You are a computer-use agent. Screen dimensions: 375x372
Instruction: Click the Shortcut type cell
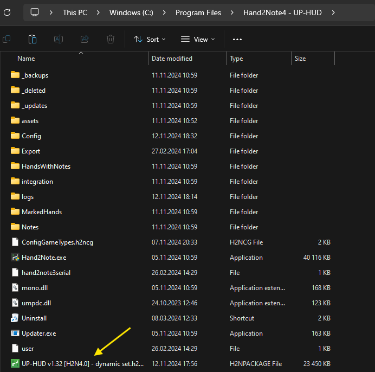tap(242, 318)
